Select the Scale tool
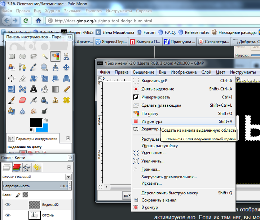260x220 pixels. click(44, 78)
